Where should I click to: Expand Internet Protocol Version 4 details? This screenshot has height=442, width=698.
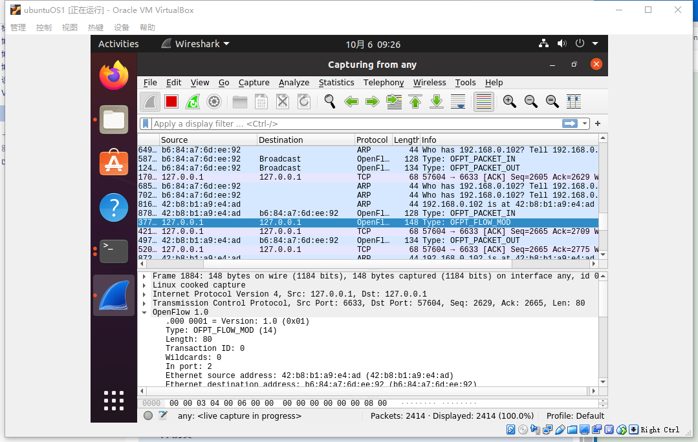click(144, 295)
